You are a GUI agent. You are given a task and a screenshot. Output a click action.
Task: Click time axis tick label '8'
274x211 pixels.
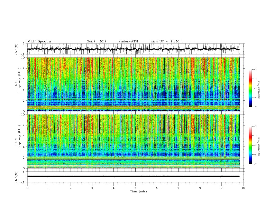click(200, 188)
